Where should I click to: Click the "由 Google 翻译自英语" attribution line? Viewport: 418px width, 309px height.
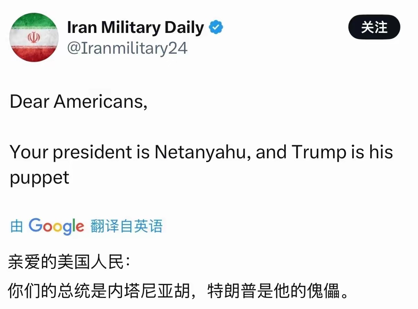coord(87,226)
